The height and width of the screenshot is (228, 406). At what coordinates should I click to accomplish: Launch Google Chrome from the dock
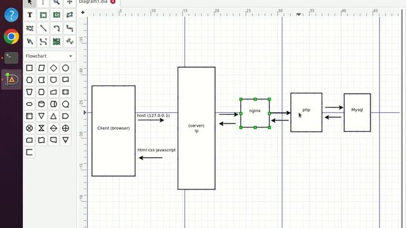tap(11, 37)
